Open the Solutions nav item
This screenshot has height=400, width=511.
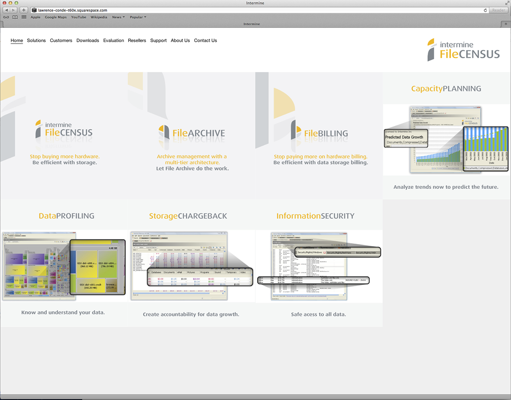36,40
